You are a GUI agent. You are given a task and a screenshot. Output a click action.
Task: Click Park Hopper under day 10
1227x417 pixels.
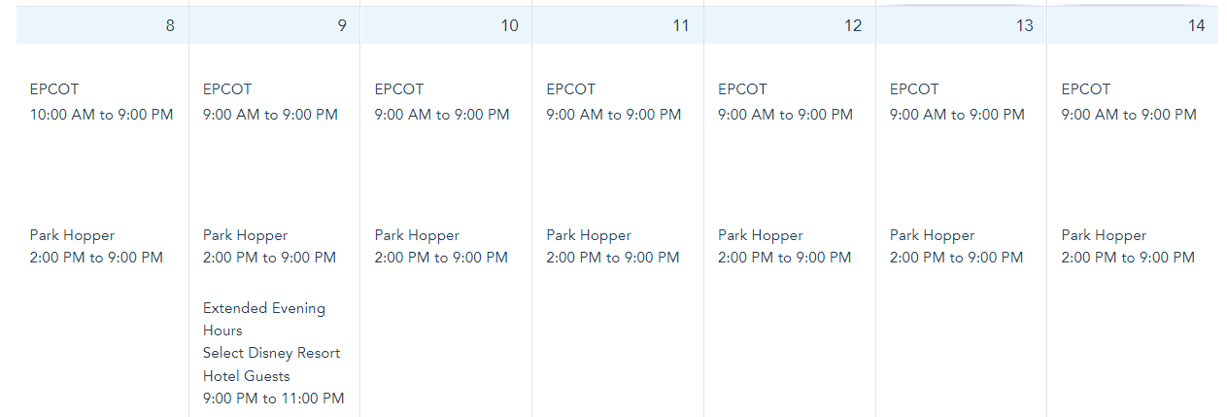(x=417, y=235)
